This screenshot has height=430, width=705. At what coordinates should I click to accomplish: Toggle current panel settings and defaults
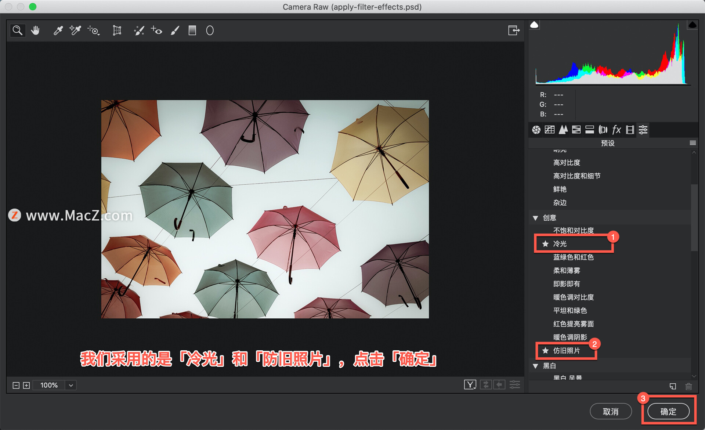pyautogui.click(x=515, y=384)
